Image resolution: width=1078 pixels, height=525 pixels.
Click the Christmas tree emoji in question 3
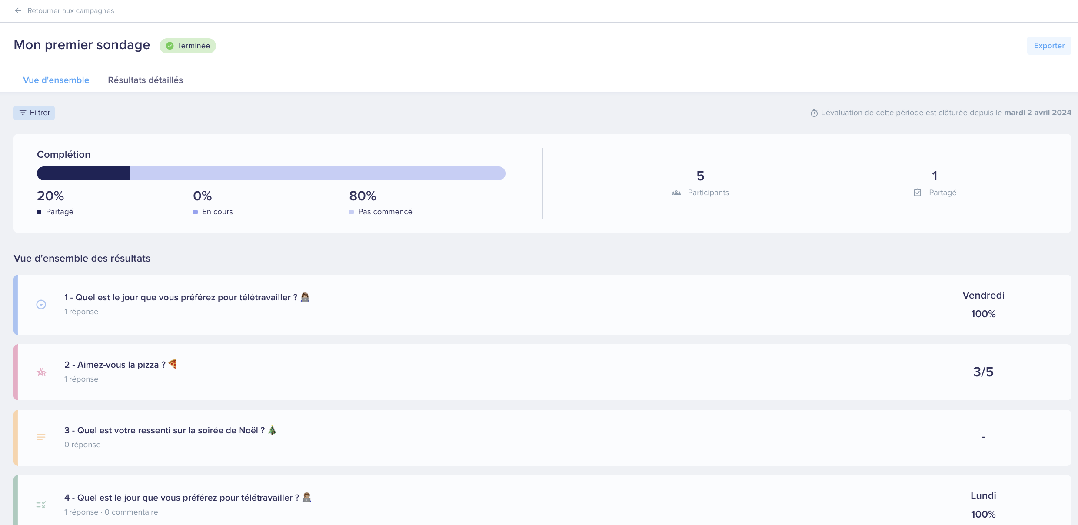(x=272, y=430)
